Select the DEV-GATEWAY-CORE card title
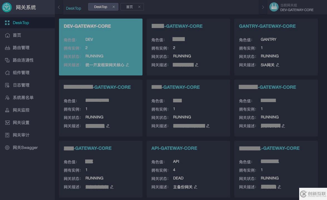 pos(87,26)
